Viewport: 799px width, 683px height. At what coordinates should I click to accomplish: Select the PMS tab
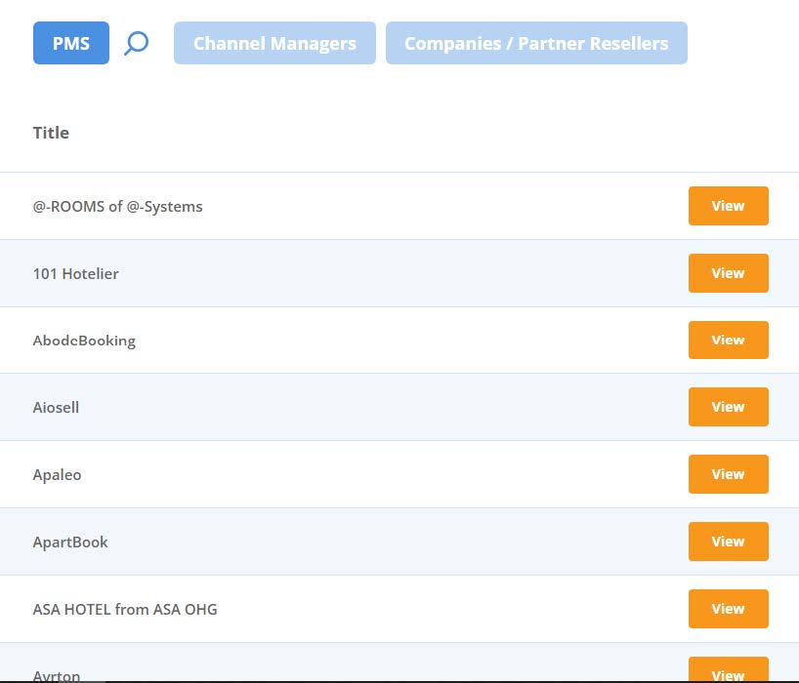click(x=71, y=43)
